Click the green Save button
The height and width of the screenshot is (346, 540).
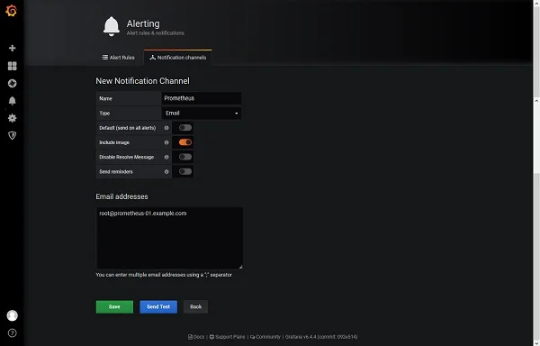point(114,306)
